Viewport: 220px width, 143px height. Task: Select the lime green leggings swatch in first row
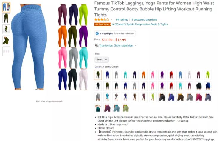208,75
